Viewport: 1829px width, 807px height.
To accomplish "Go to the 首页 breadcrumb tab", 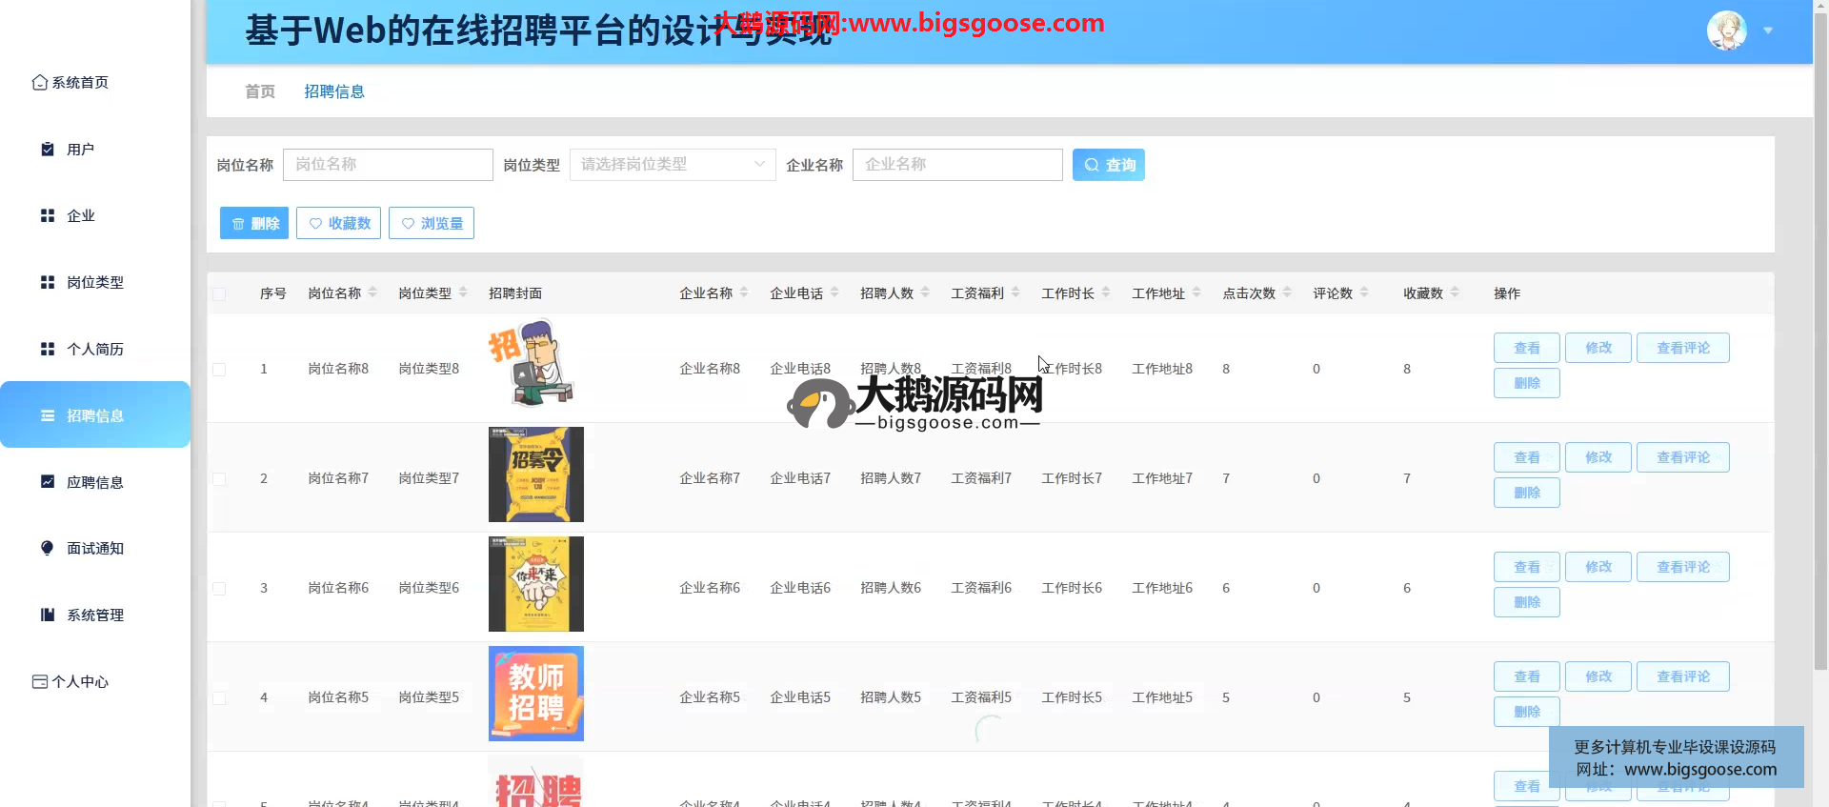I will pyautogui.click(x=260, y=91).
